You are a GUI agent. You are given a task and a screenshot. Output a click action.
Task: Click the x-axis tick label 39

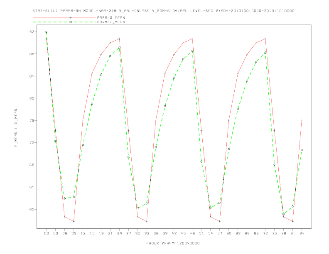[165, 233]
